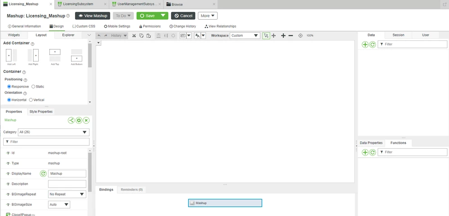Reset DisplayName with refresh icon

pyautogui.click(x=43, y=173)
